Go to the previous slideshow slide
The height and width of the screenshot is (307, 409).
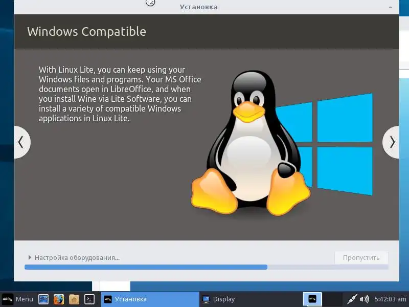tap(22, 142)
